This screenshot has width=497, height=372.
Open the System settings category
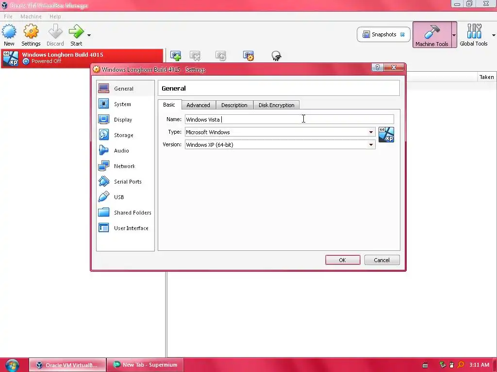coord(125,104)
